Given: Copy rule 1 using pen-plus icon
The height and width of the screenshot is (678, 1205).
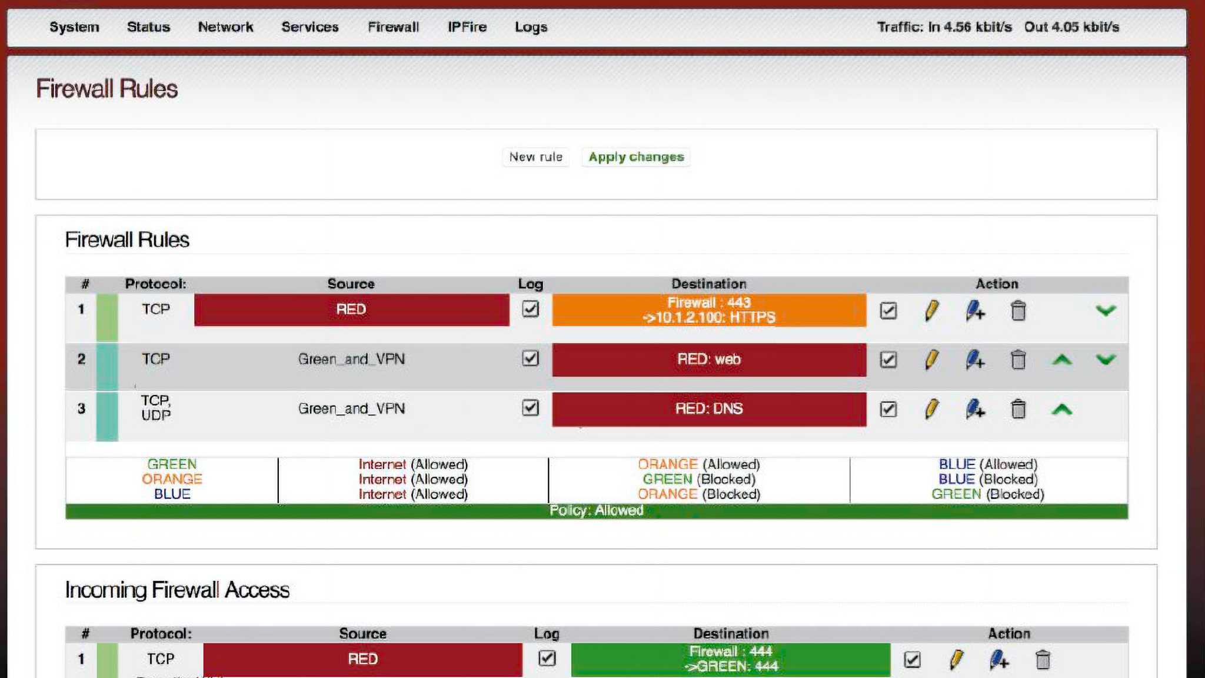Looking at the screenshot, I should (974, 310).
